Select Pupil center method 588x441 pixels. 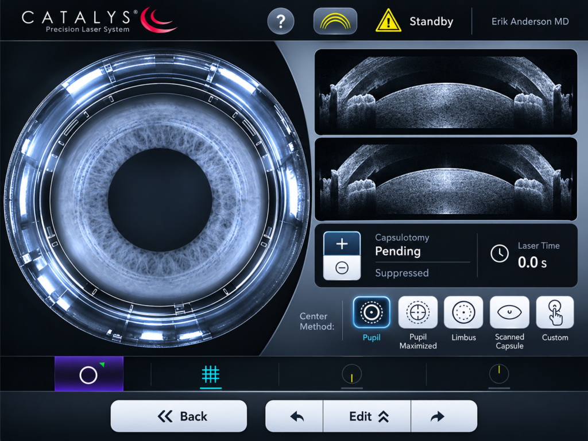click(372, 312)
